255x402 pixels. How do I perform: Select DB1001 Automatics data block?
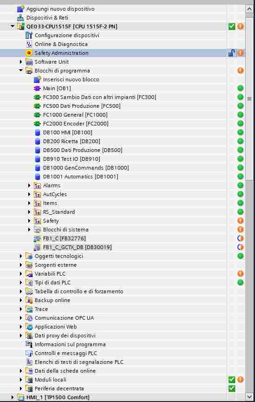coord(81,177)
